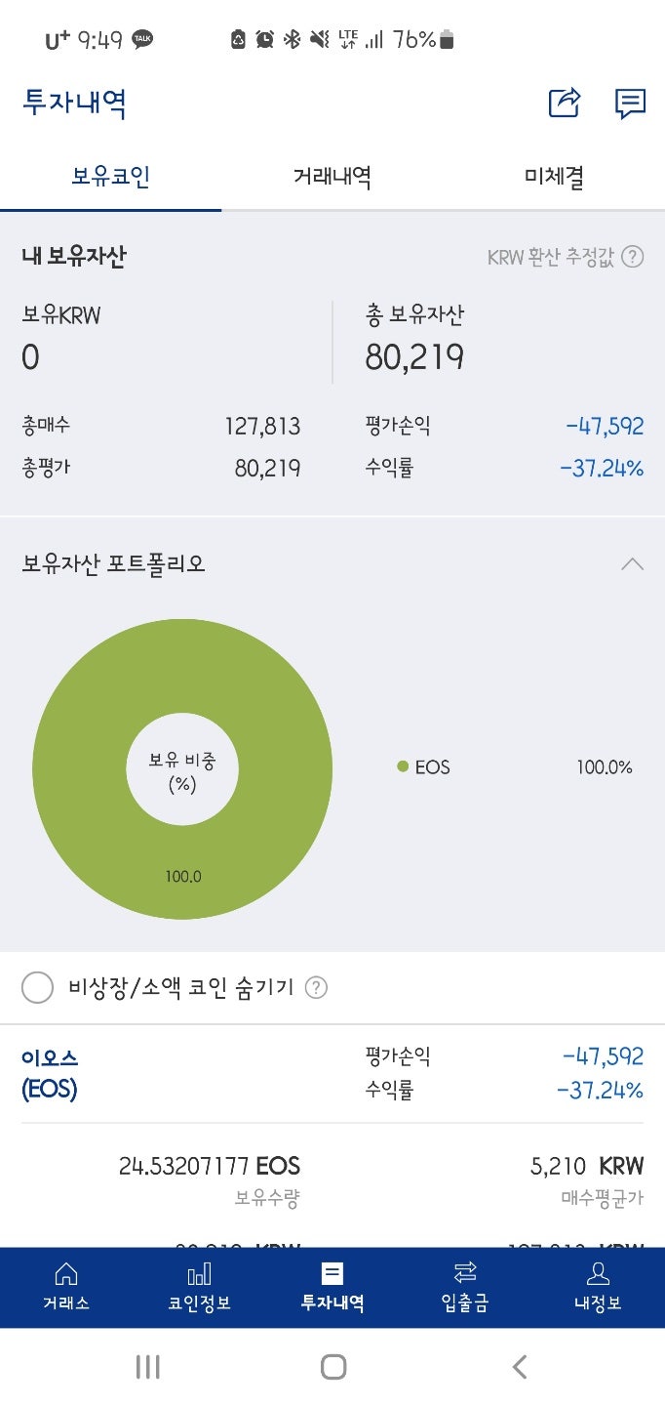Open the 거래소 home icon
The height and width of the screenshot is (1406, 665).
[66, 1273]
